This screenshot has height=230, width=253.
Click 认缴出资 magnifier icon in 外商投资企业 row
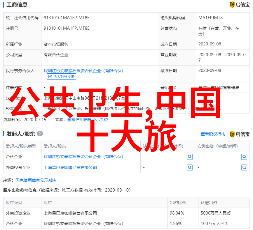tap(190, 168)
